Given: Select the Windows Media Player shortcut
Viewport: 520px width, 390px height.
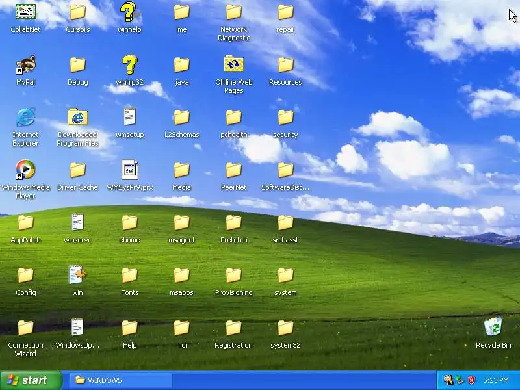Looking at the screenshot, I should pyautogui.click(x=25, y=170).
